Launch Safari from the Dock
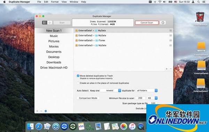Screen dimensions: 209x132 coord(39,126)
